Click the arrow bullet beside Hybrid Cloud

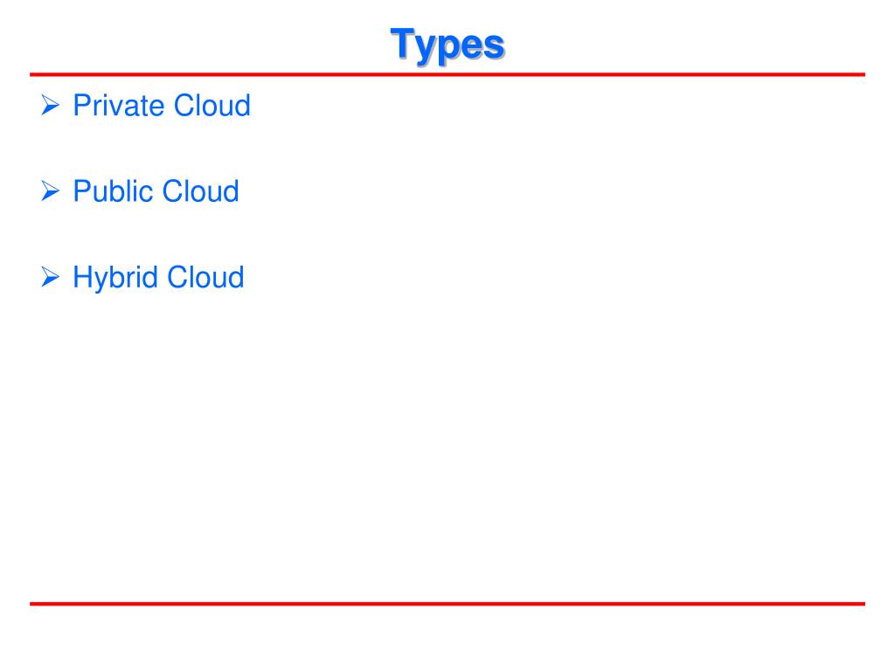click(x=50, y=277)
